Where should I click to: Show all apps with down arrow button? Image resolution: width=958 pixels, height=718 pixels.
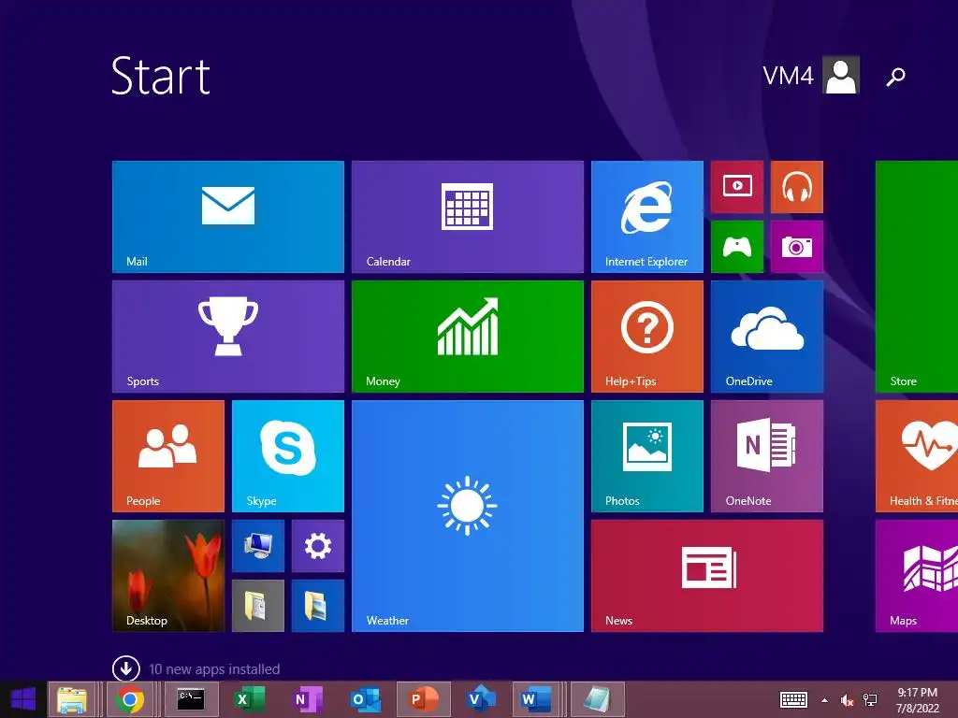[126, 668]
